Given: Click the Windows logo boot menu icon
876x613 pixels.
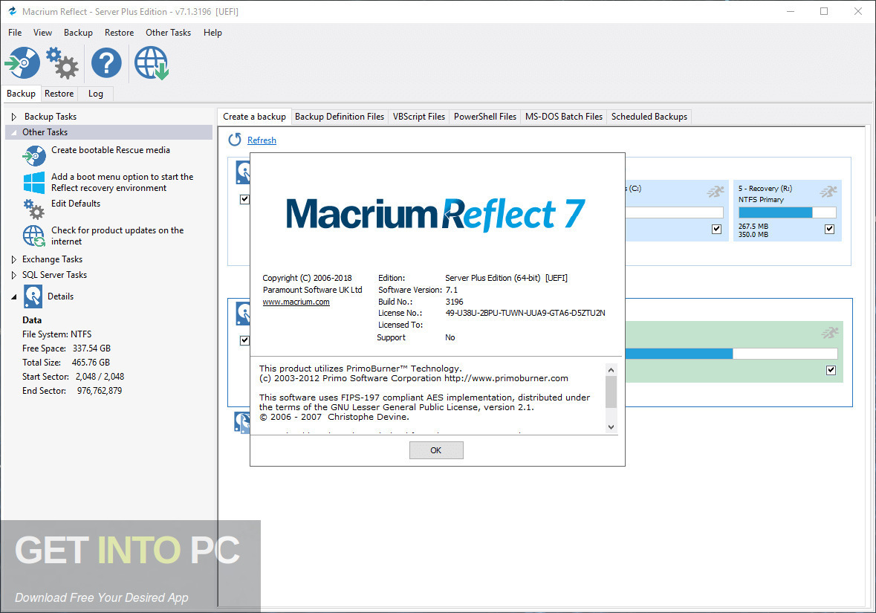Looking at the screenshot, I should point(34,183).
